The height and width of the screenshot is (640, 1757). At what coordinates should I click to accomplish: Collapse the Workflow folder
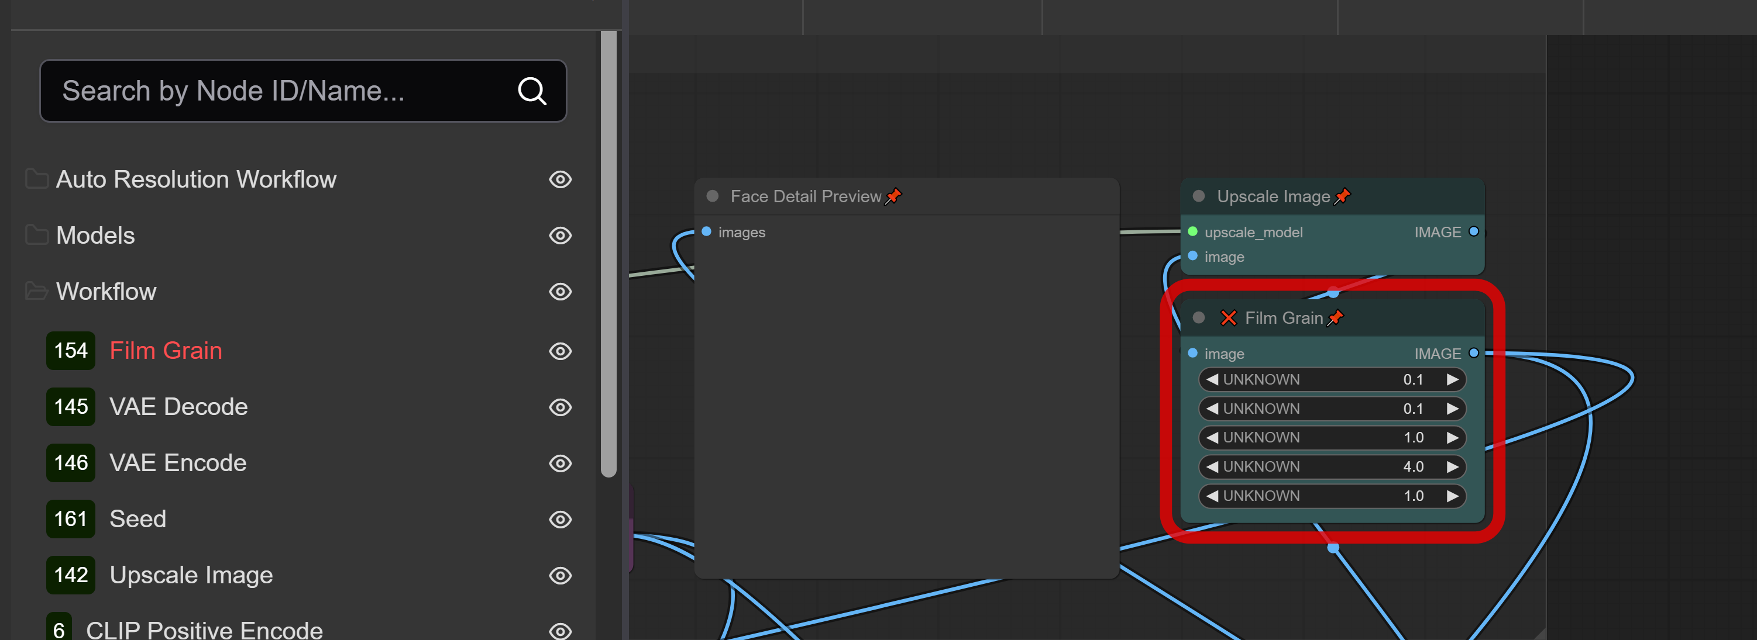(37, 291)
